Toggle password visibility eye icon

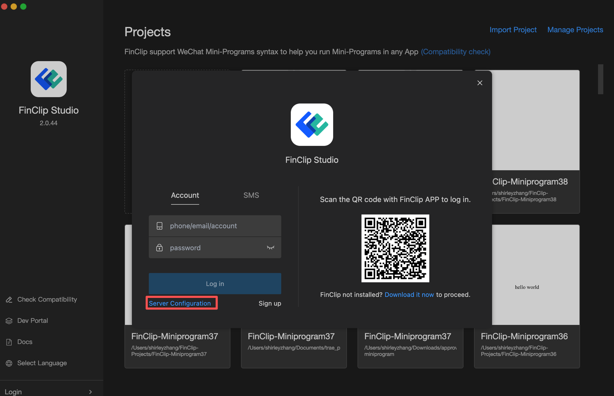pos(270,247)
